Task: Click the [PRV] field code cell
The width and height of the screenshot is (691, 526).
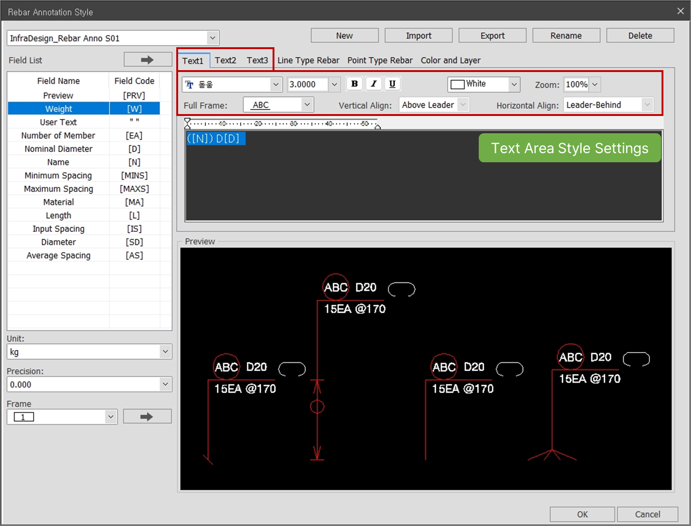Action: pyautogui.click(x=134, y=95)
